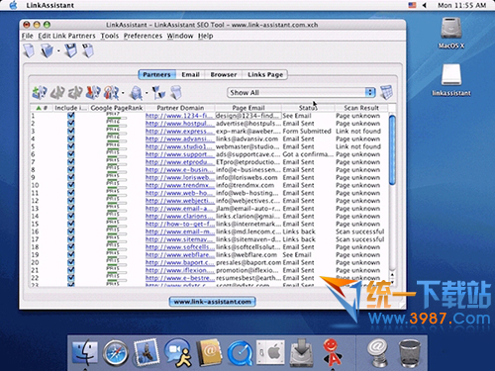The image size is (495, 371).
Task: Click the vertical scrollbar thumb of partner list
Action: click(392, 150)
